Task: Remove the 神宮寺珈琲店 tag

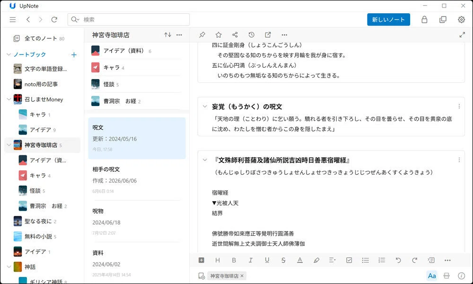Action: [x=242, y=276]
